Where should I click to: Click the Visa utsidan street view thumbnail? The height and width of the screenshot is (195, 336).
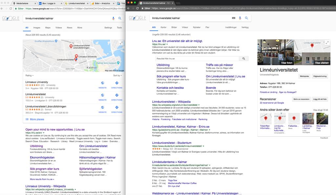(312, 59)
